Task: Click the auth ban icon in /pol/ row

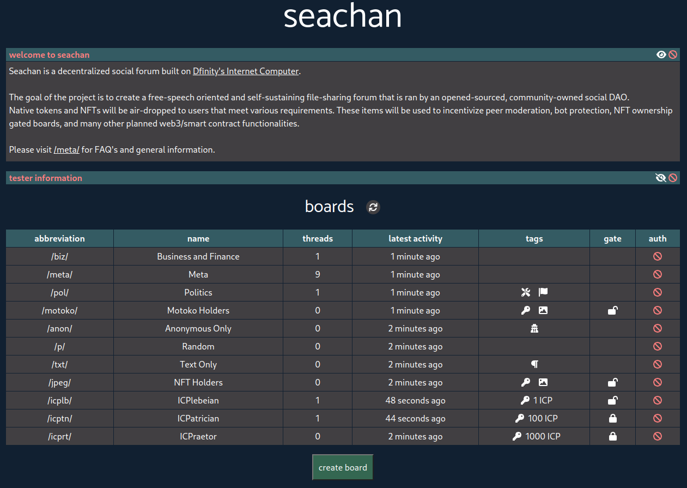Action: (658, 292)
